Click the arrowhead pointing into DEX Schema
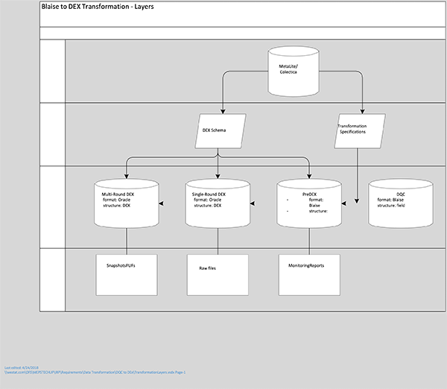The height and width of the screenshot is (389, 447). coord(222,109)
